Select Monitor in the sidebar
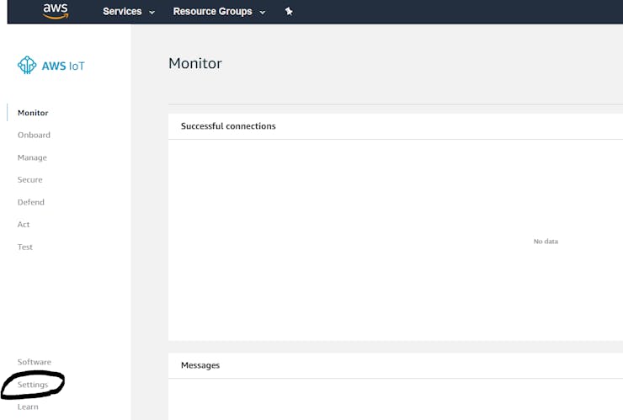623x420 pixels. (33, 113)
